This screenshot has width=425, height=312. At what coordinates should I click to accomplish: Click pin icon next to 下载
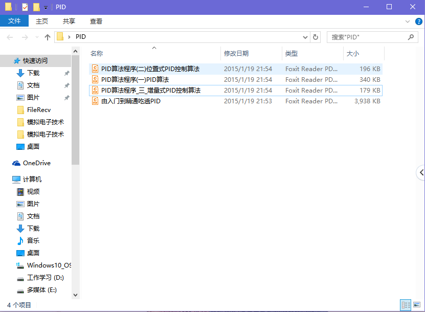pos(66,73)
